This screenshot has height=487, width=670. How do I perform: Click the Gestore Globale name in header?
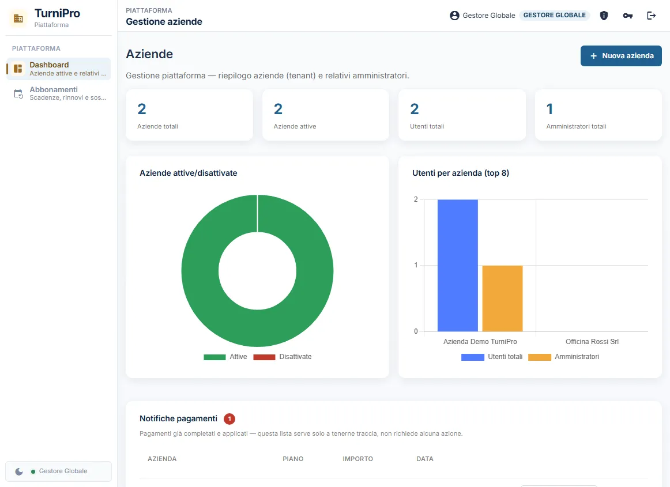pyautogui.click(x=489, y=16)
